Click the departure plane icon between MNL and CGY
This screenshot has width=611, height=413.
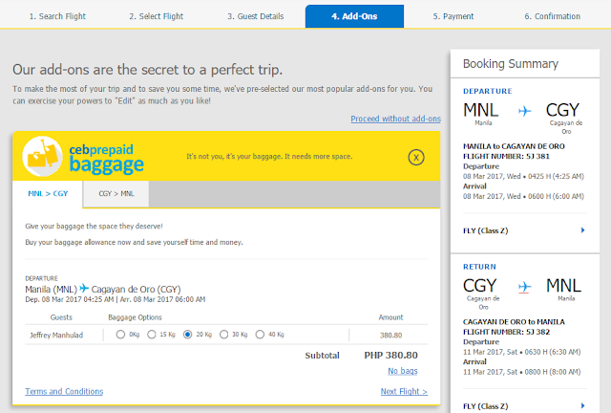(x=524, y=111)
